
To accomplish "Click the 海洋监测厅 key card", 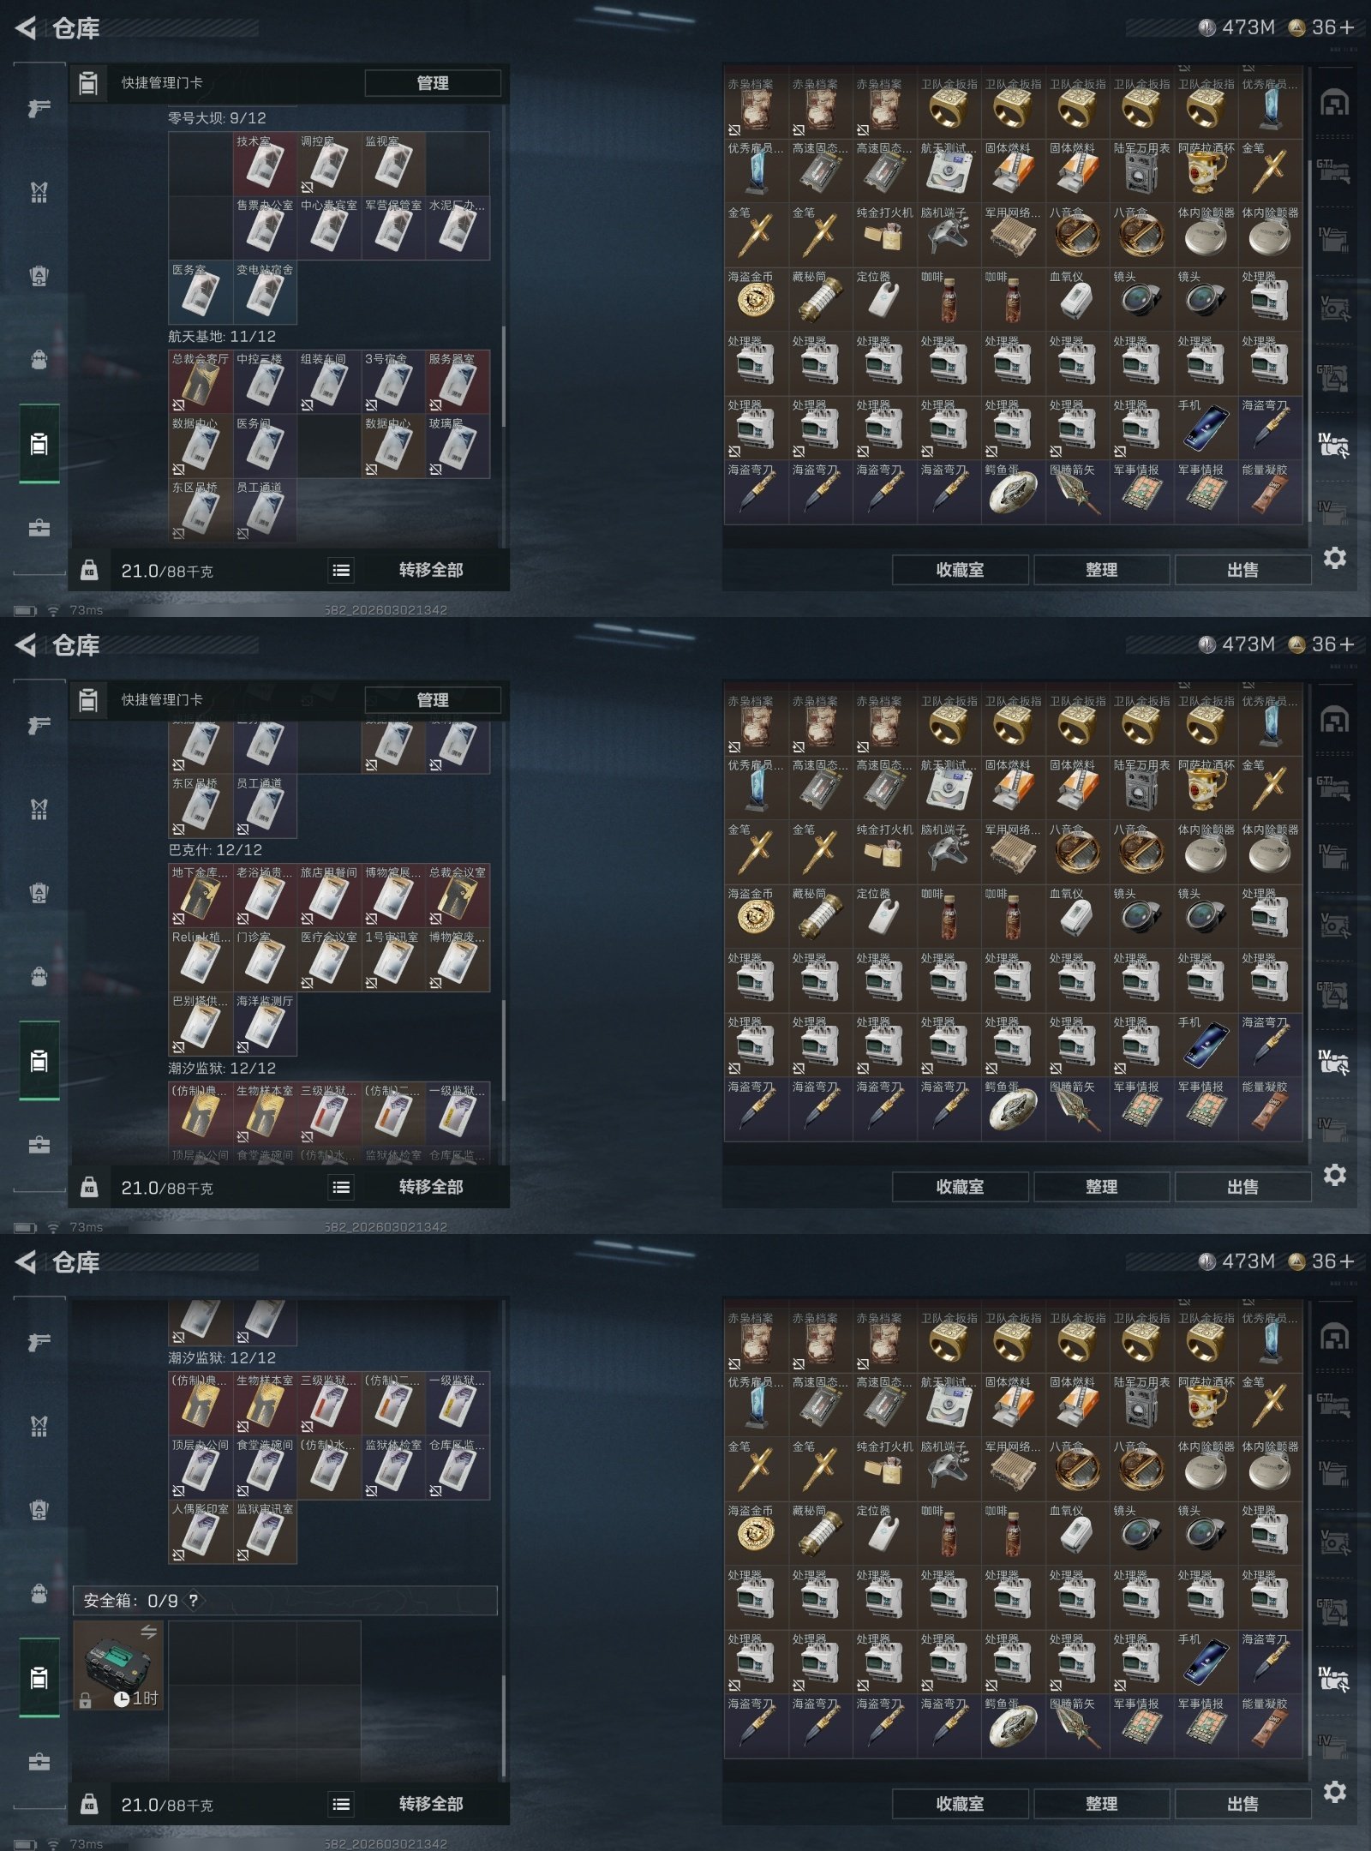I will 265,1024.
